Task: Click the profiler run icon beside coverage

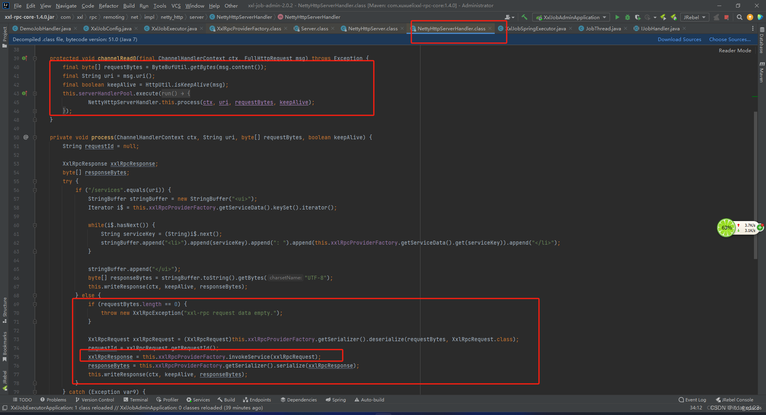Action: coord(647,17)
